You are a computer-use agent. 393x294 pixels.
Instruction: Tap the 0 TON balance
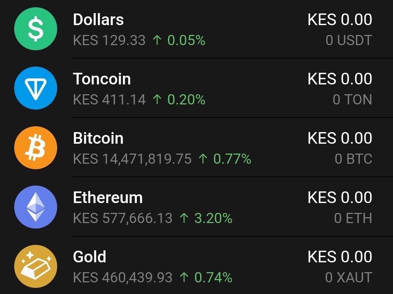click(352, 100)
